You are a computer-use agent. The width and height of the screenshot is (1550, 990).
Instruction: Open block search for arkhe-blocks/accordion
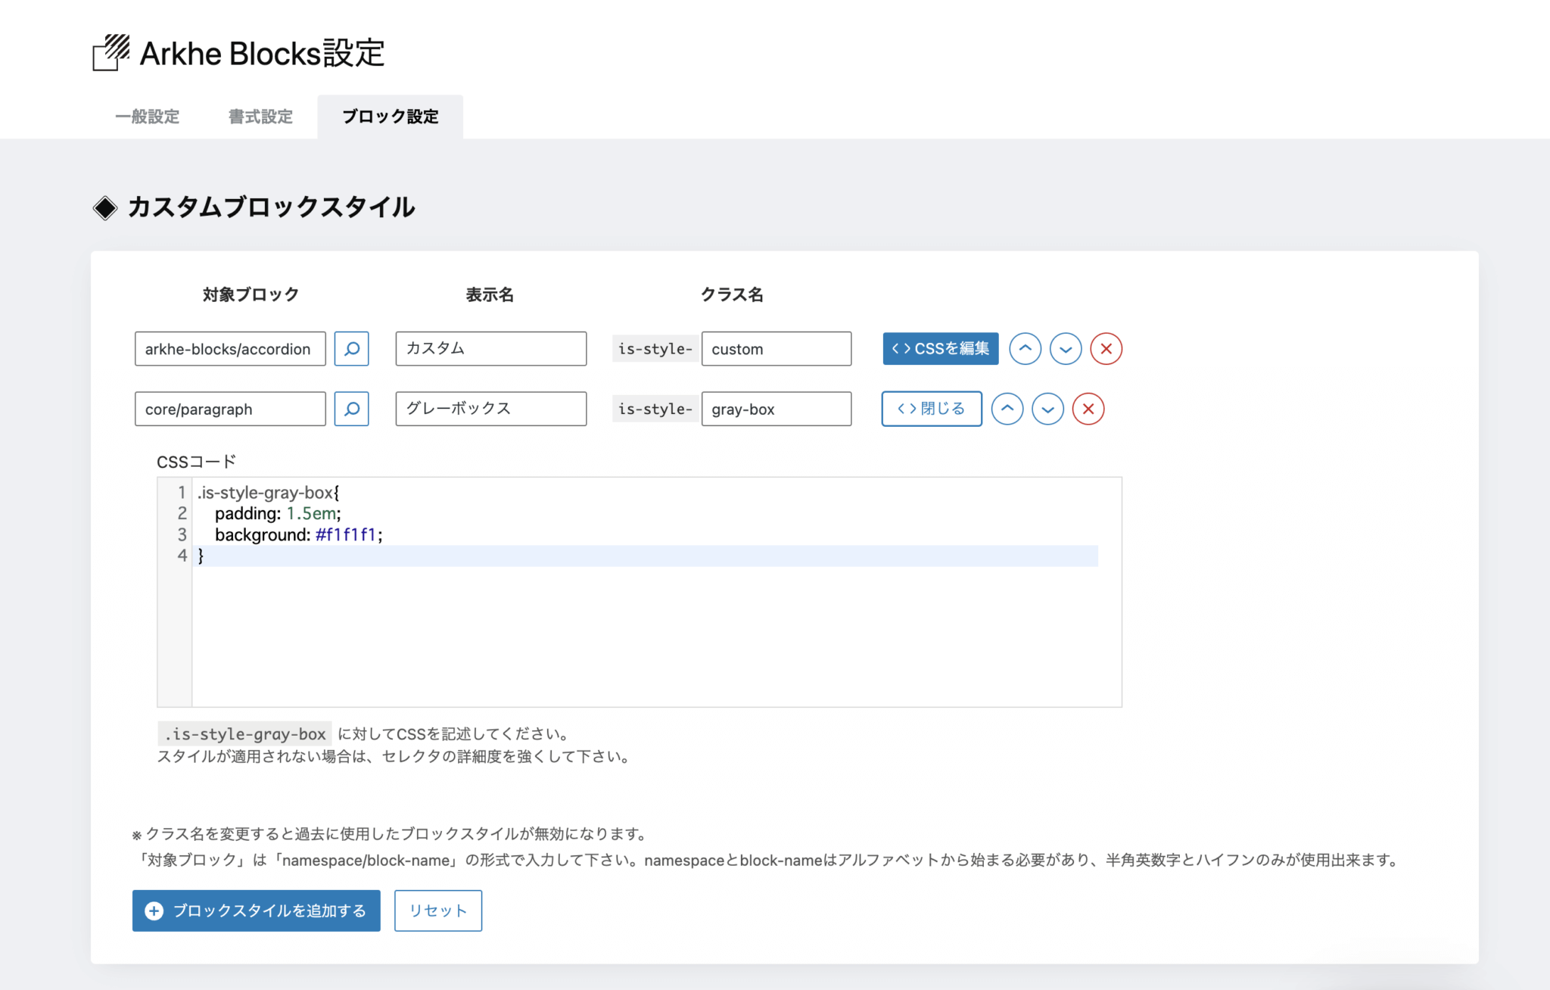(x=351, y=349)
